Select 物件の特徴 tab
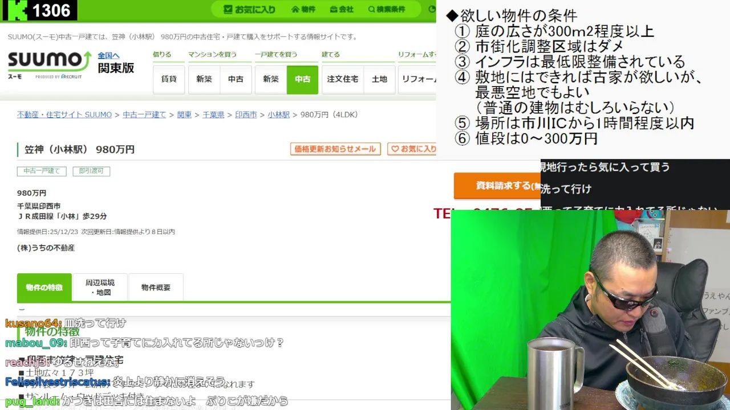This screenshot has width=730, height=410. [x=44, y=288]
